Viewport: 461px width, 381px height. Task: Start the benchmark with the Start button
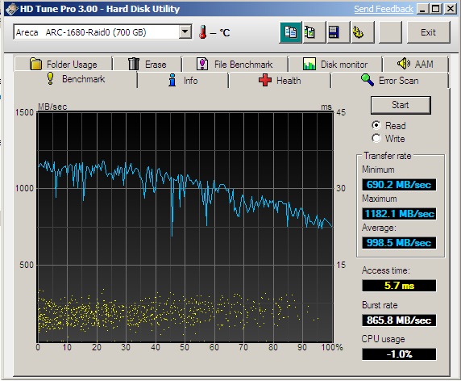(x=401, y=105)
